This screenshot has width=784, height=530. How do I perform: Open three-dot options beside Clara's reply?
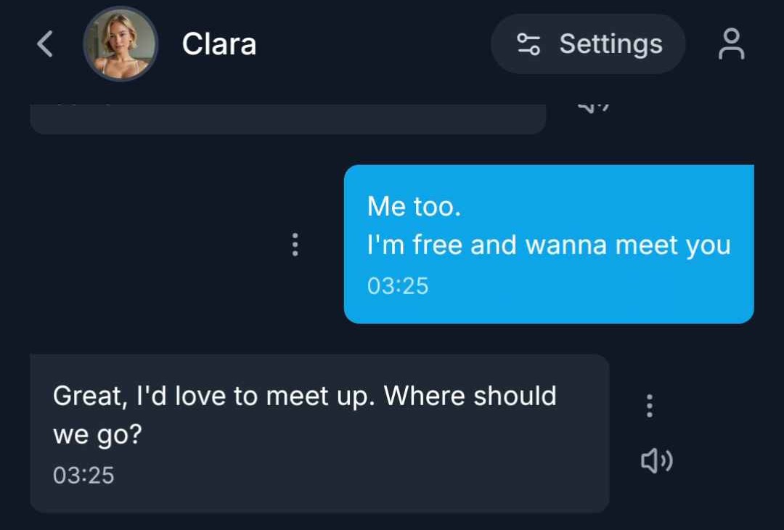(650, 405)
